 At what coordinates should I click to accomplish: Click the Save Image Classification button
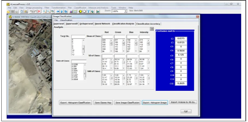(127, 102)
